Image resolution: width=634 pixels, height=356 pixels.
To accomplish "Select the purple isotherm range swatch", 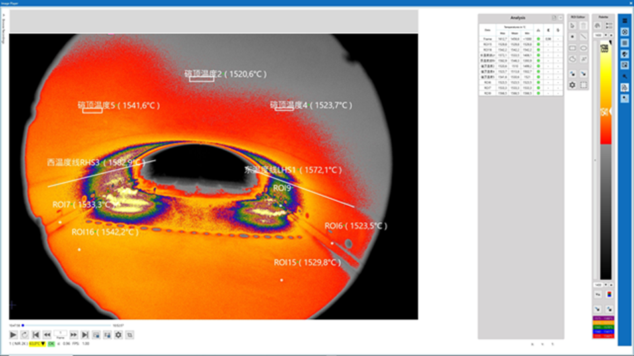I will click(603, 318).
